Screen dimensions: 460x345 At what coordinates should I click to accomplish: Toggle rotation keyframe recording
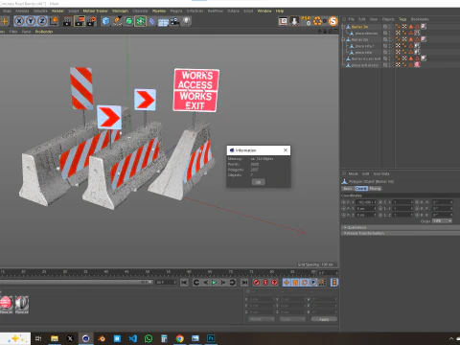(305, 283)
